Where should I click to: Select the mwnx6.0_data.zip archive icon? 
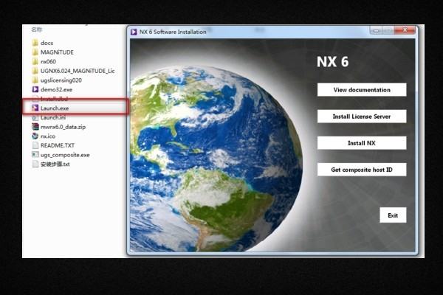point(35,127)
